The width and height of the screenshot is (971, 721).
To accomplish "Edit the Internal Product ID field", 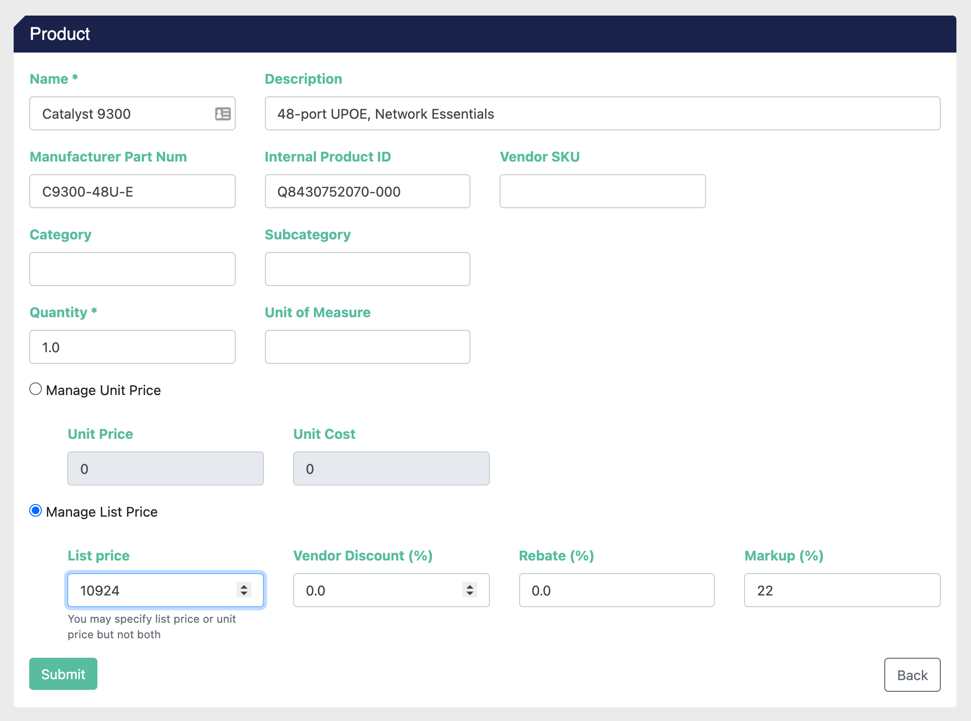I will pos(367,192).
